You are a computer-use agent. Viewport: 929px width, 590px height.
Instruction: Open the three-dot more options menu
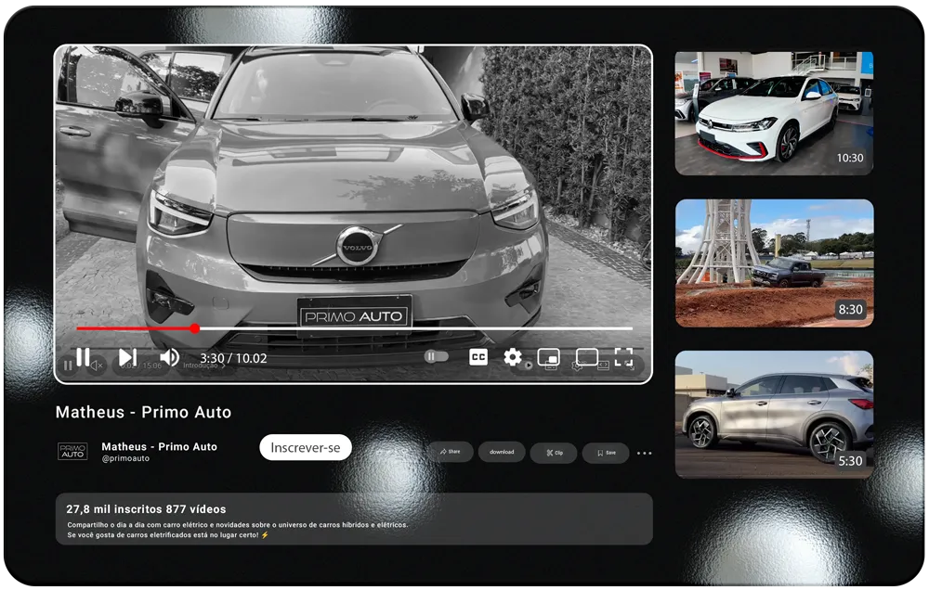[x=644, y=454]
